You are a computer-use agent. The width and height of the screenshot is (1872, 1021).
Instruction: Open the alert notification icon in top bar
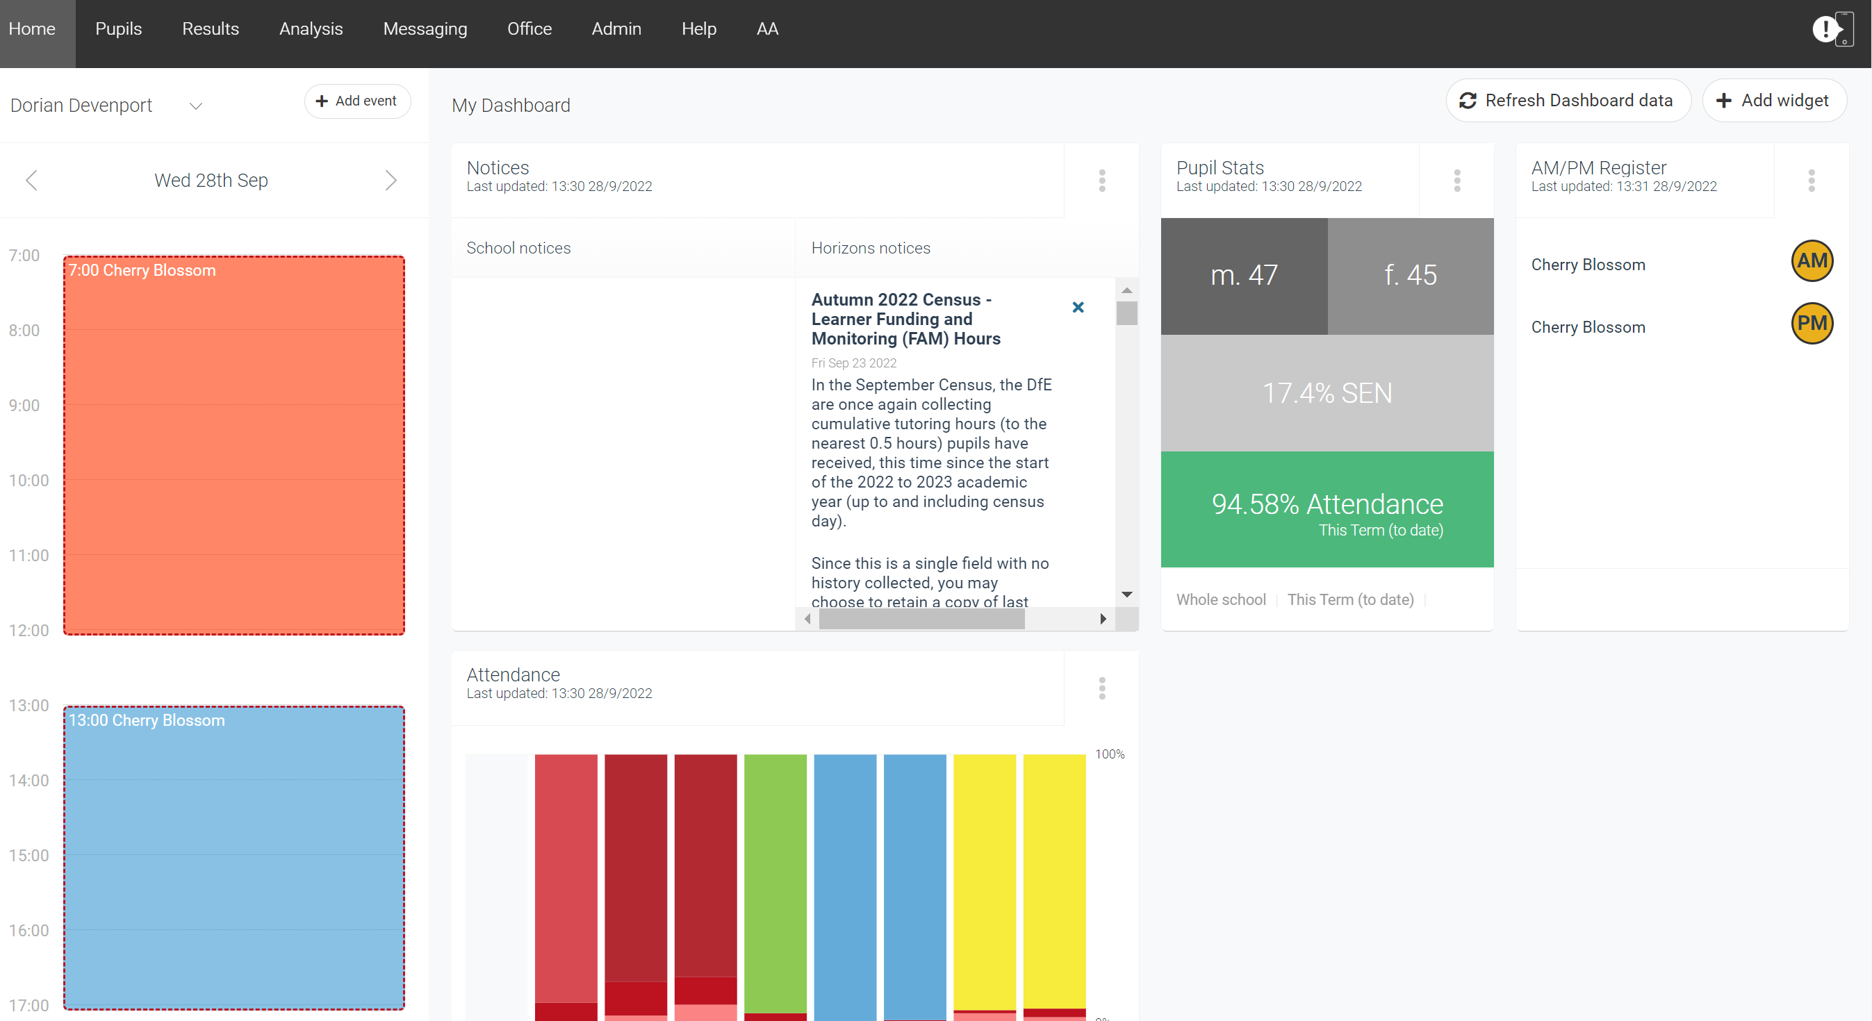1833,29
